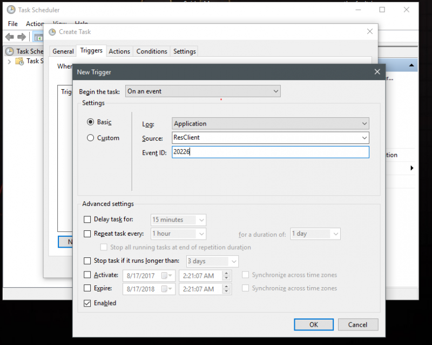Click the Back arrow in the toolbar
432x345 pixels.
coord(9,37)
